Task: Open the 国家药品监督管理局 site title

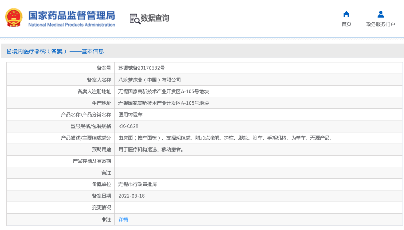Action: (72, 16)
